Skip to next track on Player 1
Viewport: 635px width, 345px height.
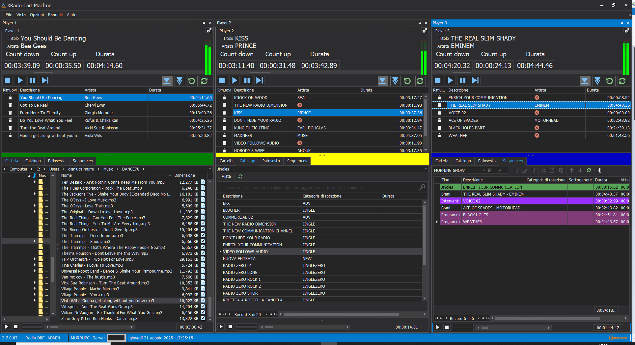click(45, 80)
